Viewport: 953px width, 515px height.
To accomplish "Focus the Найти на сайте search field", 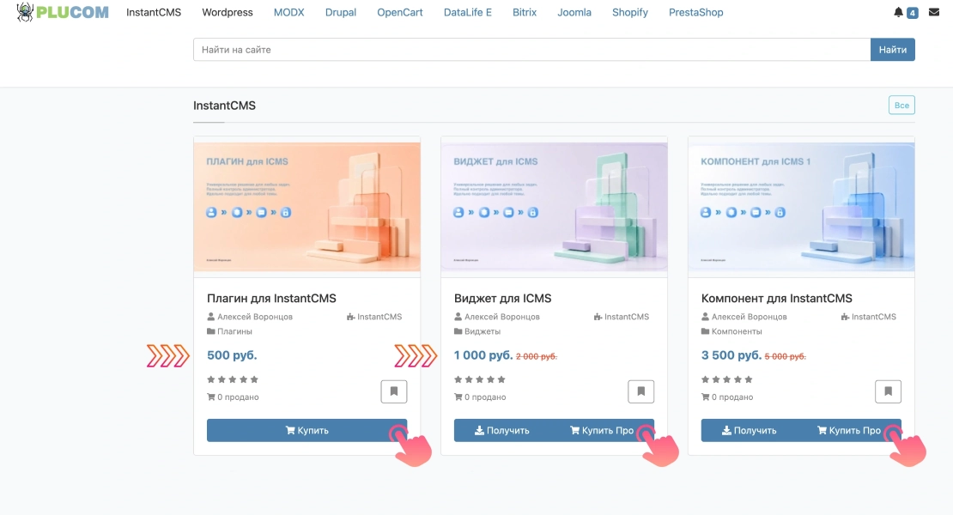I will click(531, 50).
